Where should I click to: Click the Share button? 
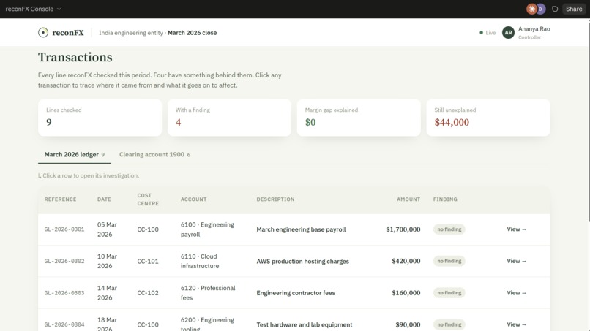[574, 9]
